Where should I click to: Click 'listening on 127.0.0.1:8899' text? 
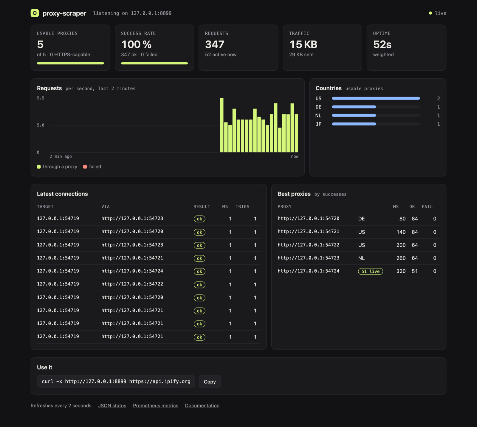(x=132, y=13)
